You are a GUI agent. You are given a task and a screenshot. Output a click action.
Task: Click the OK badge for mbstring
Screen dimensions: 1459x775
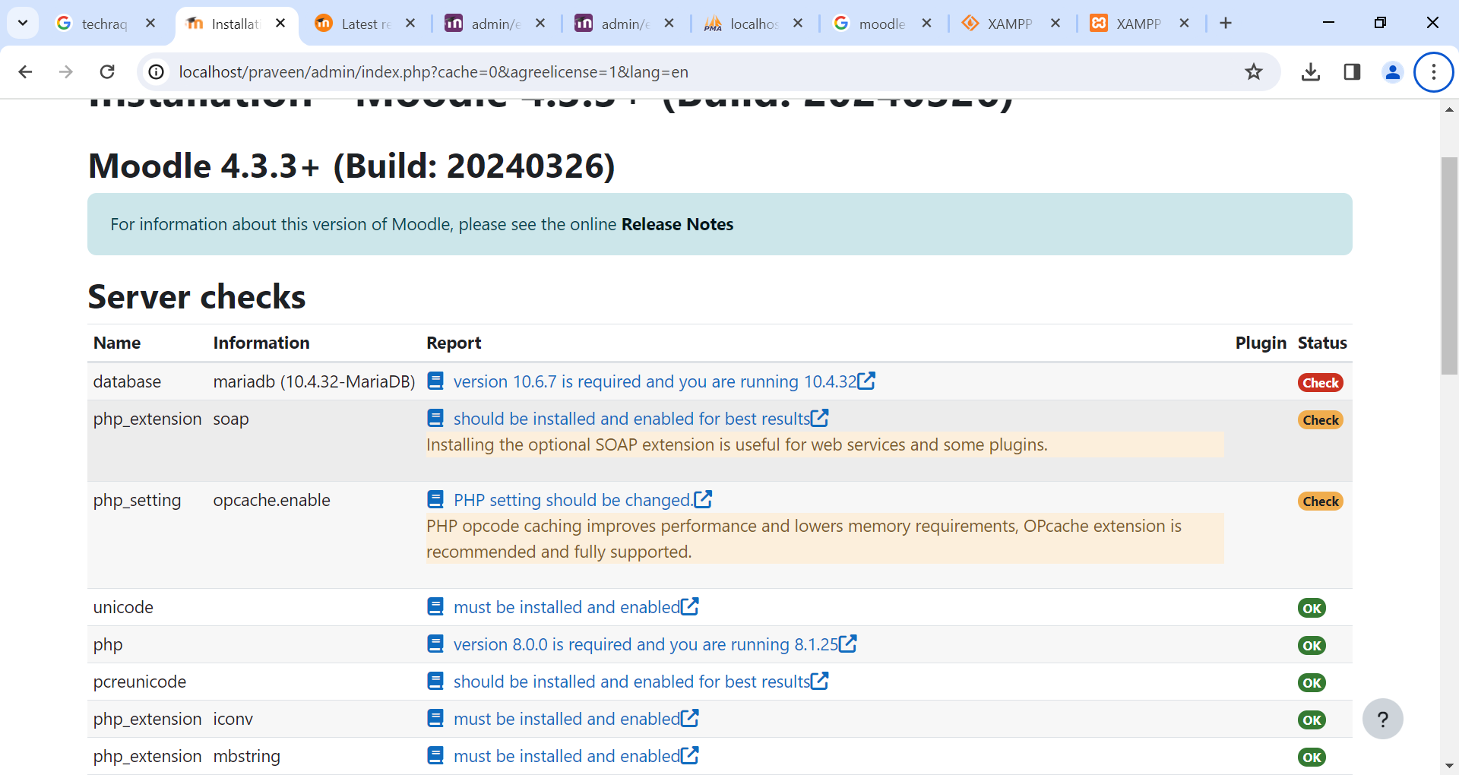click(x=1312, y=758)
